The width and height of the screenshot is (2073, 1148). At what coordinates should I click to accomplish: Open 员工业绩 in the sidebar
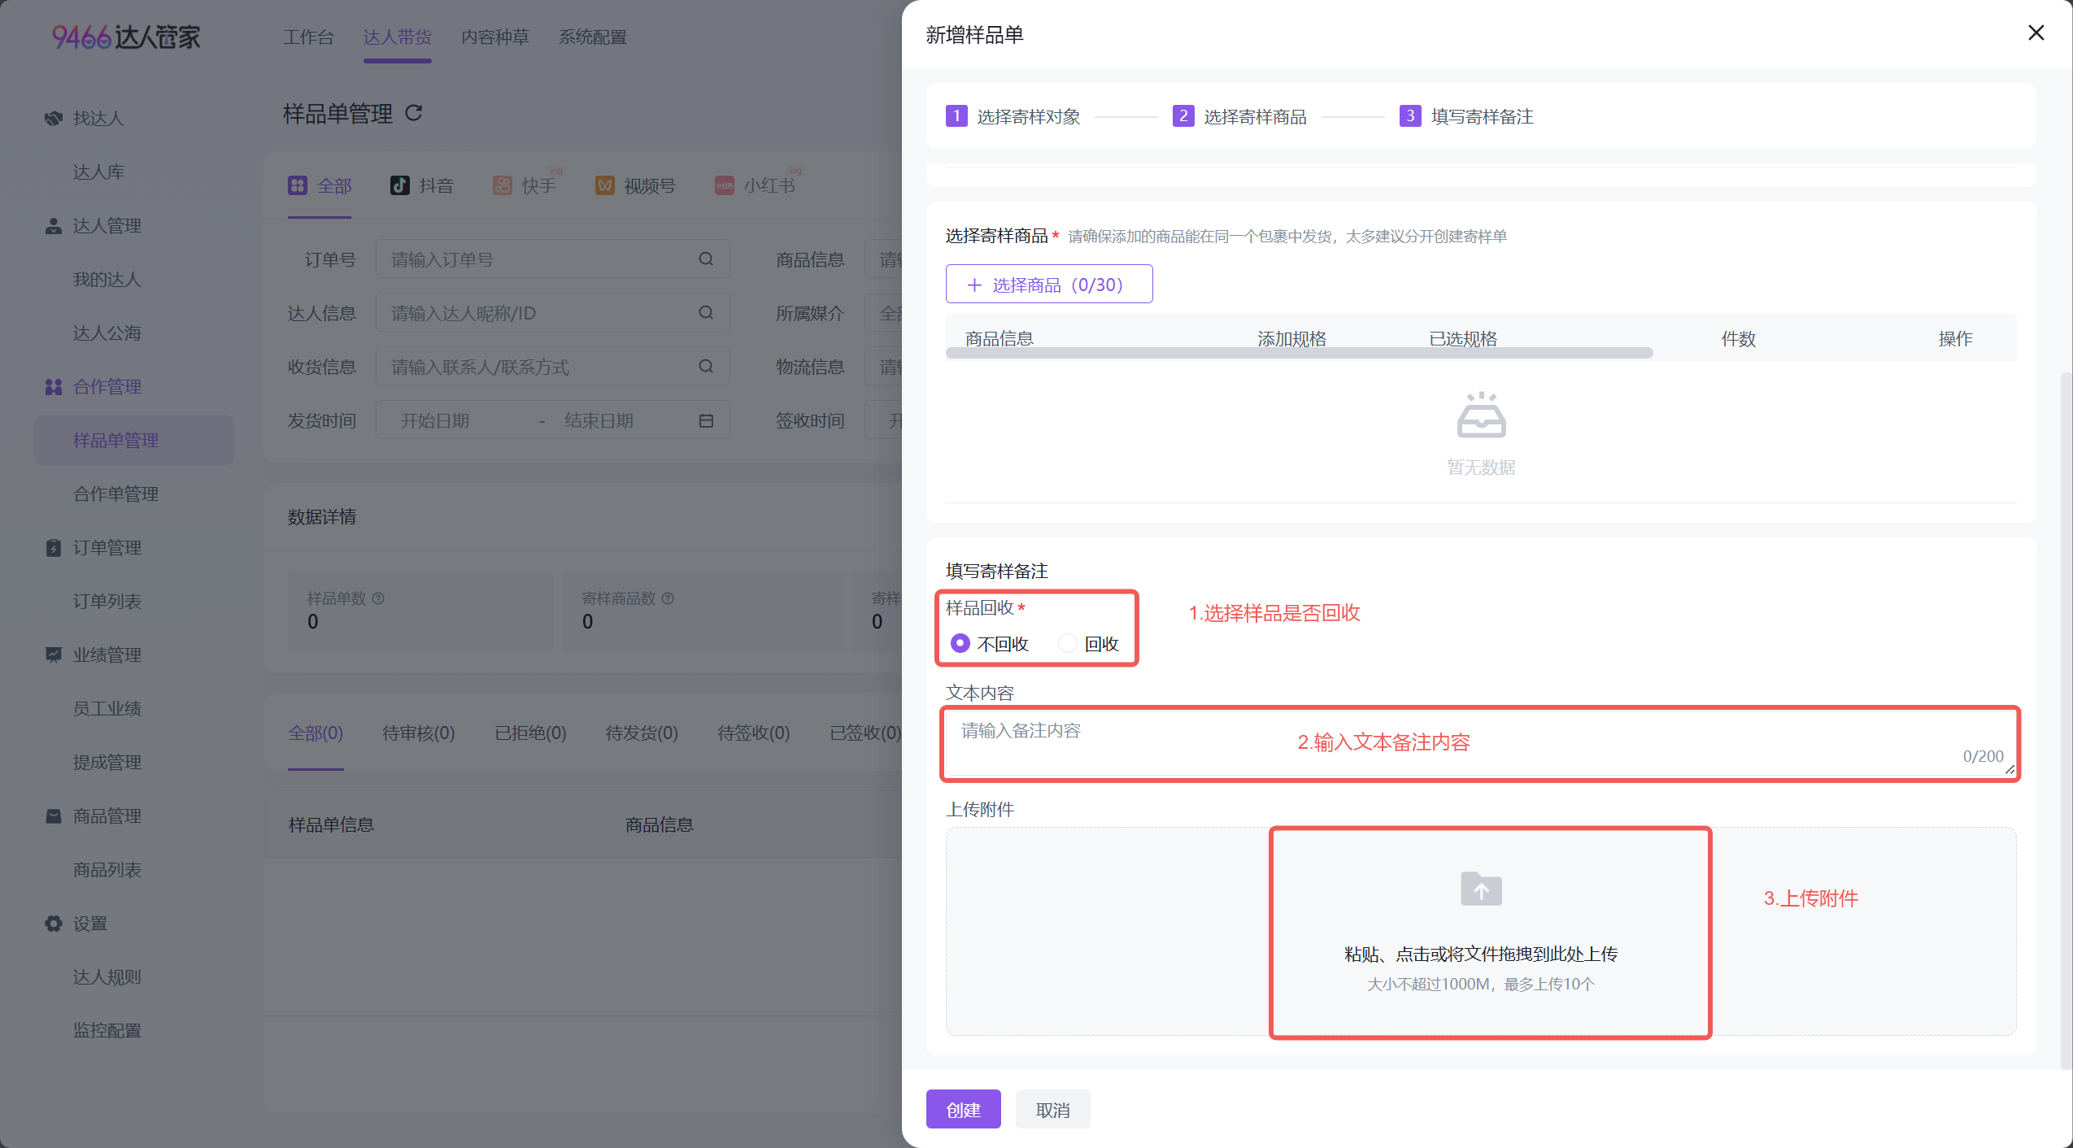coord(107,709)
